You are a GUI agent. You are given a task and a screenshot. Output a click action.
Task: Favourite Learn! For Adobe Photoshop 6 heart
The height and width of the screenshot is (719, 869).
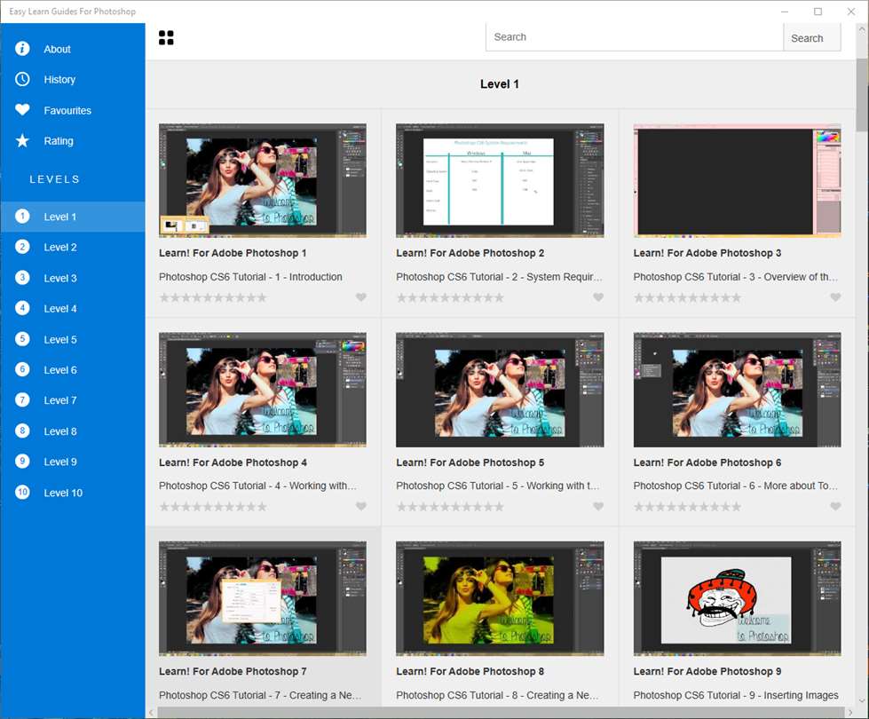pos(835,506)
